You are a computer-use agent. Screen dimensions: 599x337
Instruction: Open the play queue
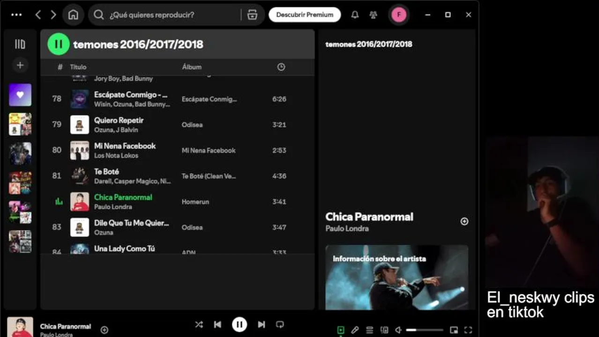(369, 330)
